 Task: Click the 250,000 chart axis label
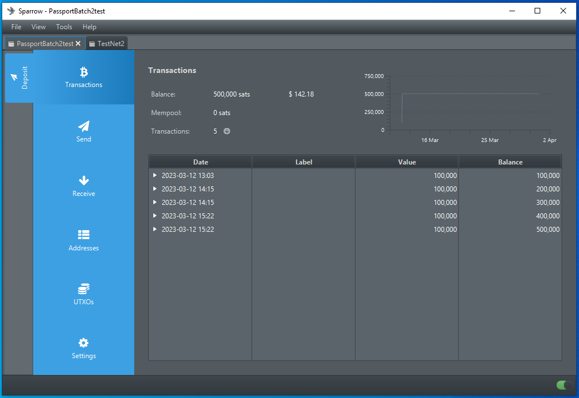tap(374, 112)
